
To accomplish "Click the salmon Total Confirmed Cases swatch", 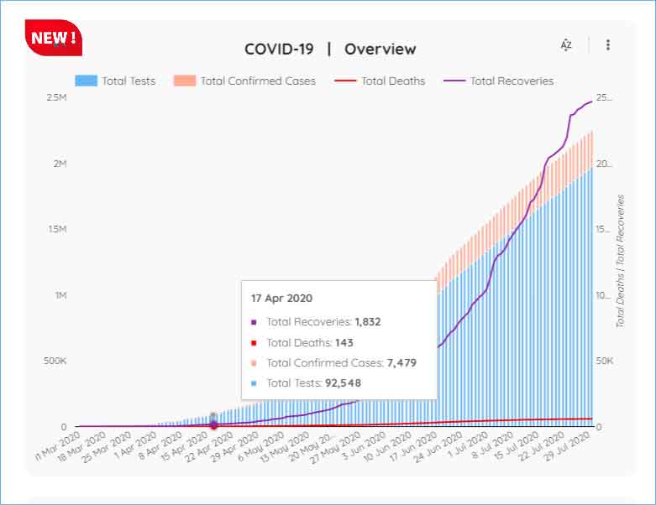I will [185, 81].
